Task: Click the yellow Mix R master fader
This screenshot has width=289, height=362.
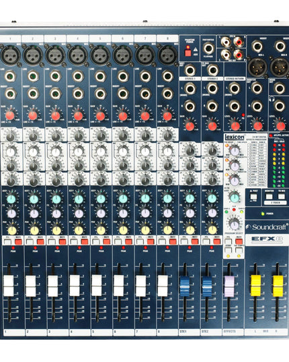Action: (278, 286)
